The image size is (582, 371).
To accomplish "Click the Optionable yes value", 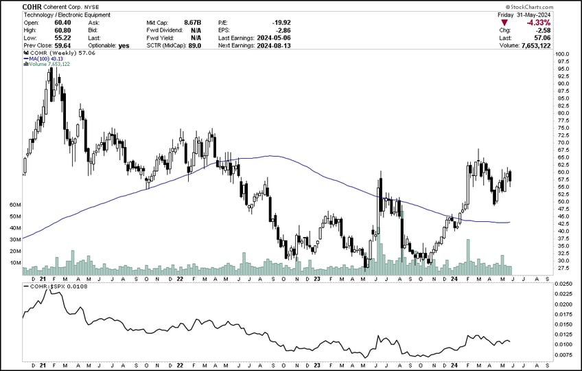I will coord(124,46).
